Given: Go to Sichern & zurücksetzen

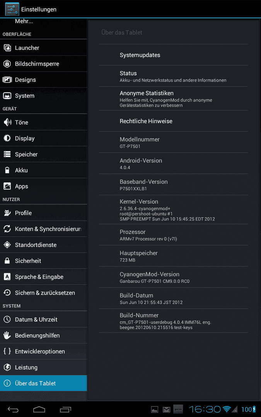Looking at the screenshot, I should 43,293.
